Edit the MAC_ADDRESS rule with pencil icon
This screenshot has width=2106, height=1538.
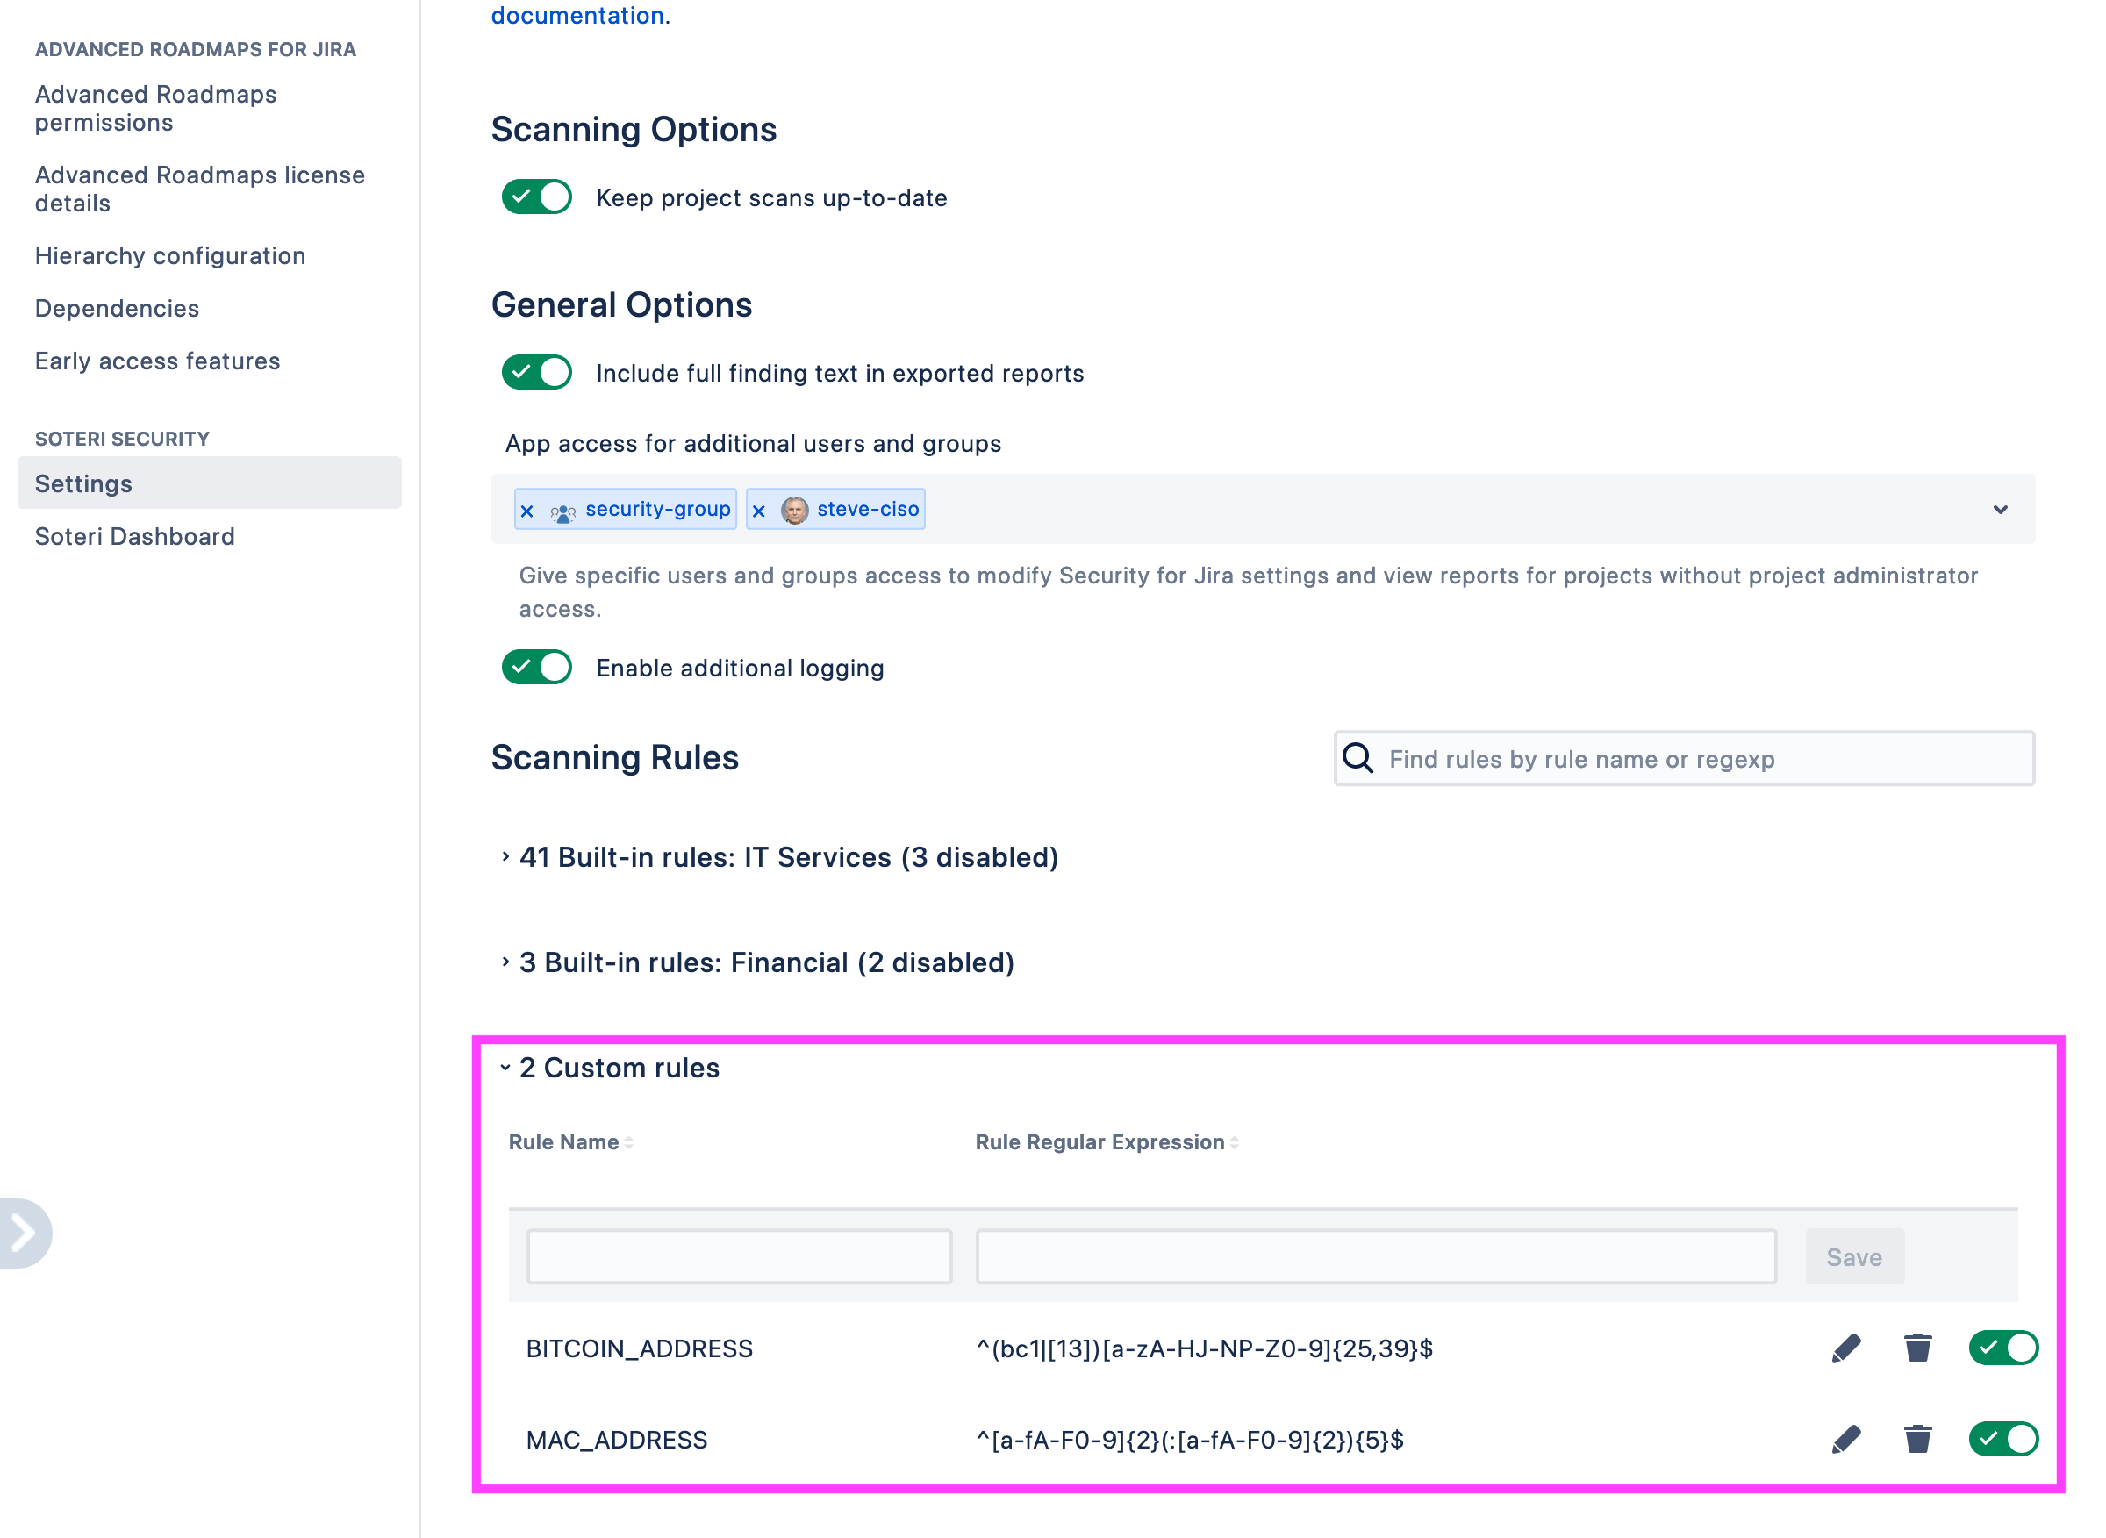pyautogui.click(x=1845, y=1440)
